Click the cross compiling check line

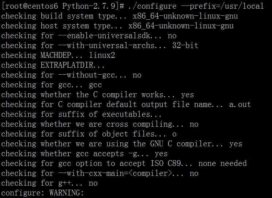pyautogui.click(x=100, y=124)
